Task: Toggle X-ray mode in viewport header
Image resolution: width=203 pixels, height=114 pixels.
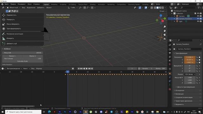Action: pos(152,8)
